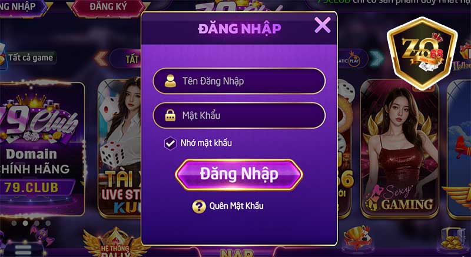This screenshot has width=471, height=257.
Task: Click the gold safe icon at bottom right
Action: pos(453,239)
